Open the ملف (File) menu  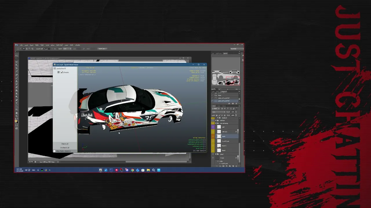point(21,45)
